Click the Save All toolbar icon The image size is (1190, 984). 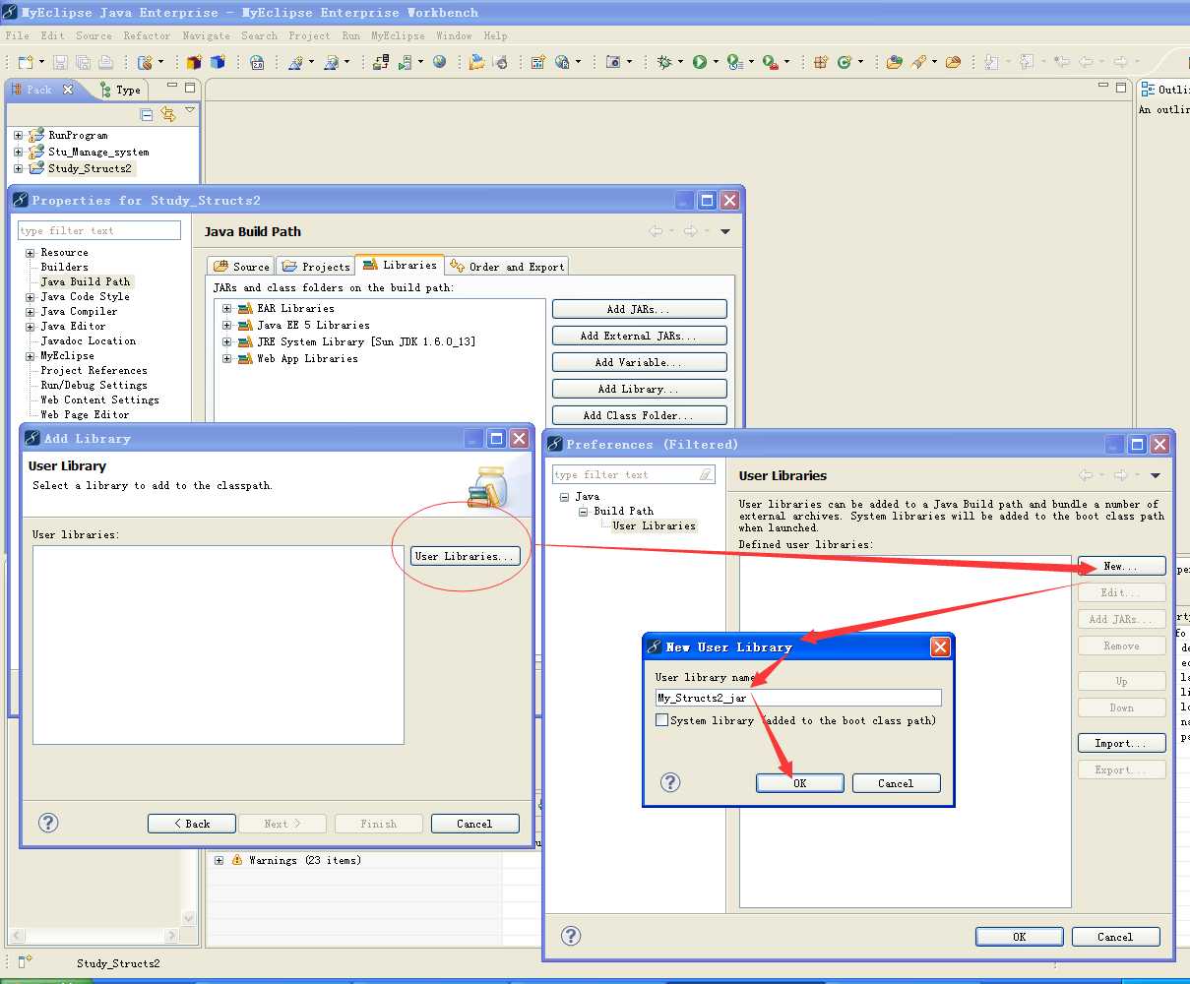pos(83,62)
